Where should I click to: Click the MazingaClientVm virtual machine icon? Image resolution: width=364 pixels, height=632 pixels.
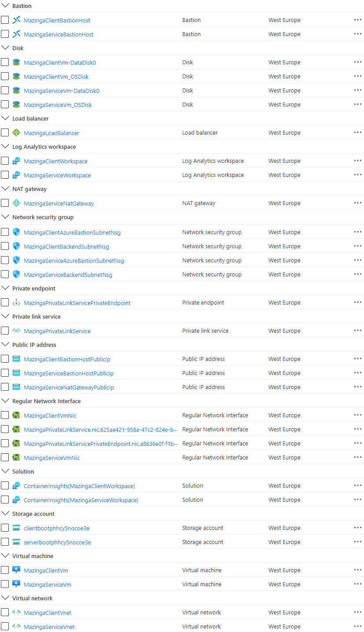point(16,570)
